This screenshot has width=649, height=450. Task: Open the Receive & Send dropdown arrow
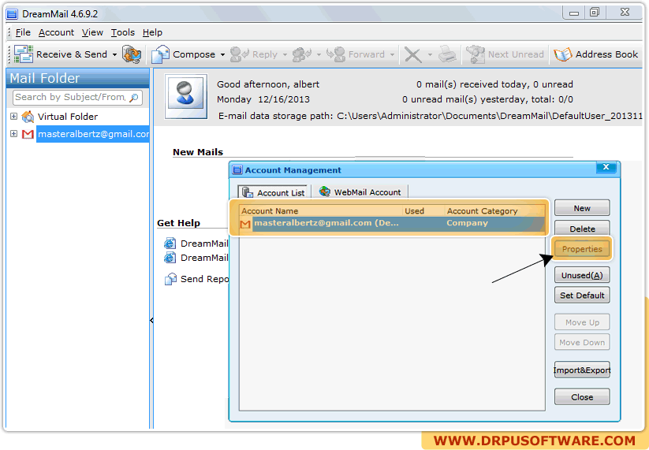[x=114, y=54]
